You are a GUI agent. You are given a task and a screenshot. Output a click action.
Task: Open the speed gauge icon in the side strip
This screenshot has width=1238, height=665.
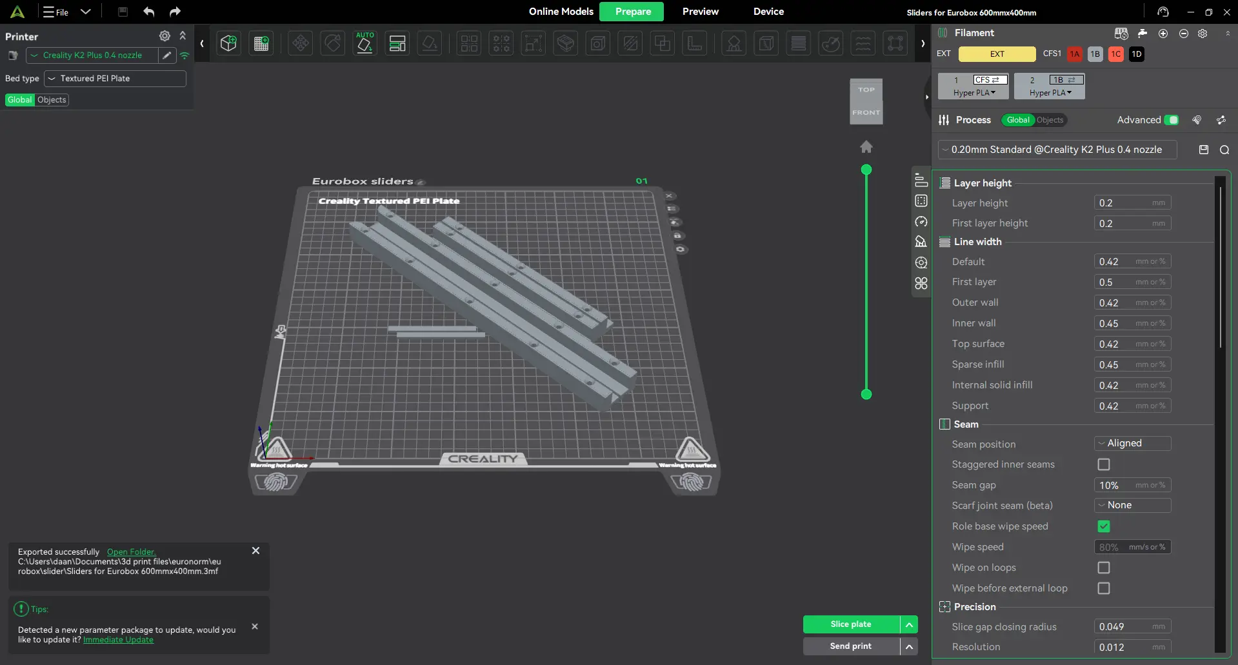(x=921, y=221)
